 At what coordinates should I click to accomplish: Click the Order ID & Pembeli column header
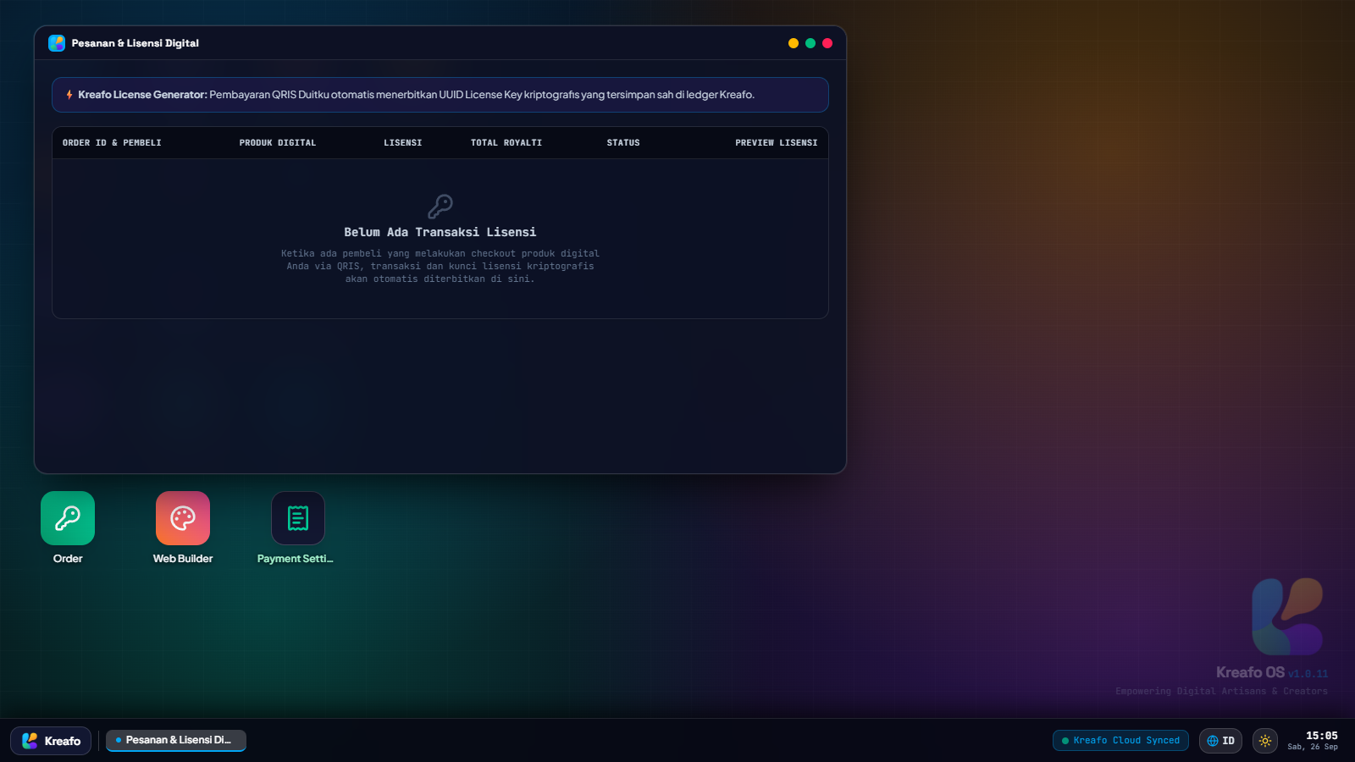(112, 143)
